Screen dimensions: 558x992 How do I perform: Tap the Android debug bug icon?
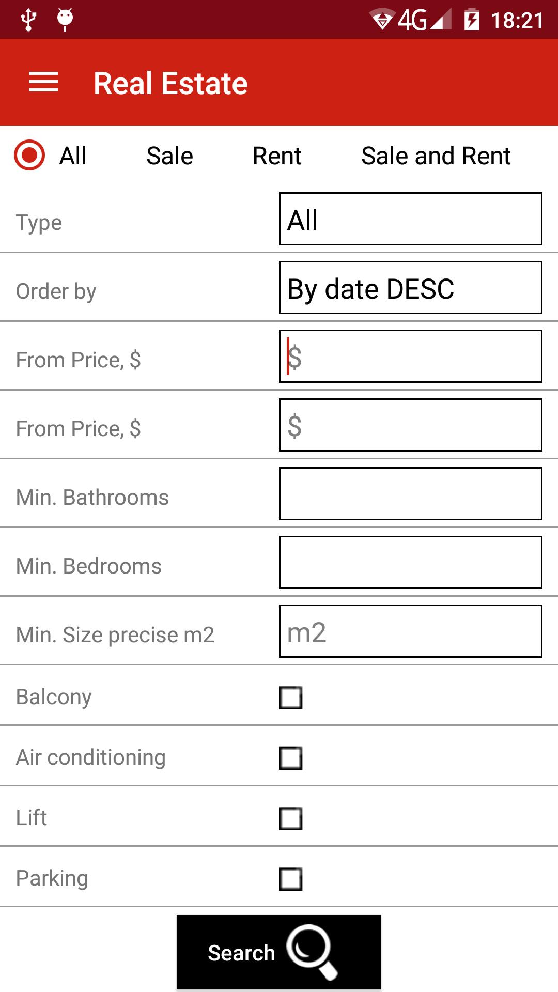click(x=65, y=20)
